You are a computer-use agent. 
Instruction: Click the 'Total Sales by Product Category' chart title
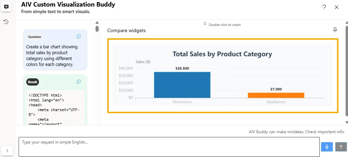pos(222,54)
